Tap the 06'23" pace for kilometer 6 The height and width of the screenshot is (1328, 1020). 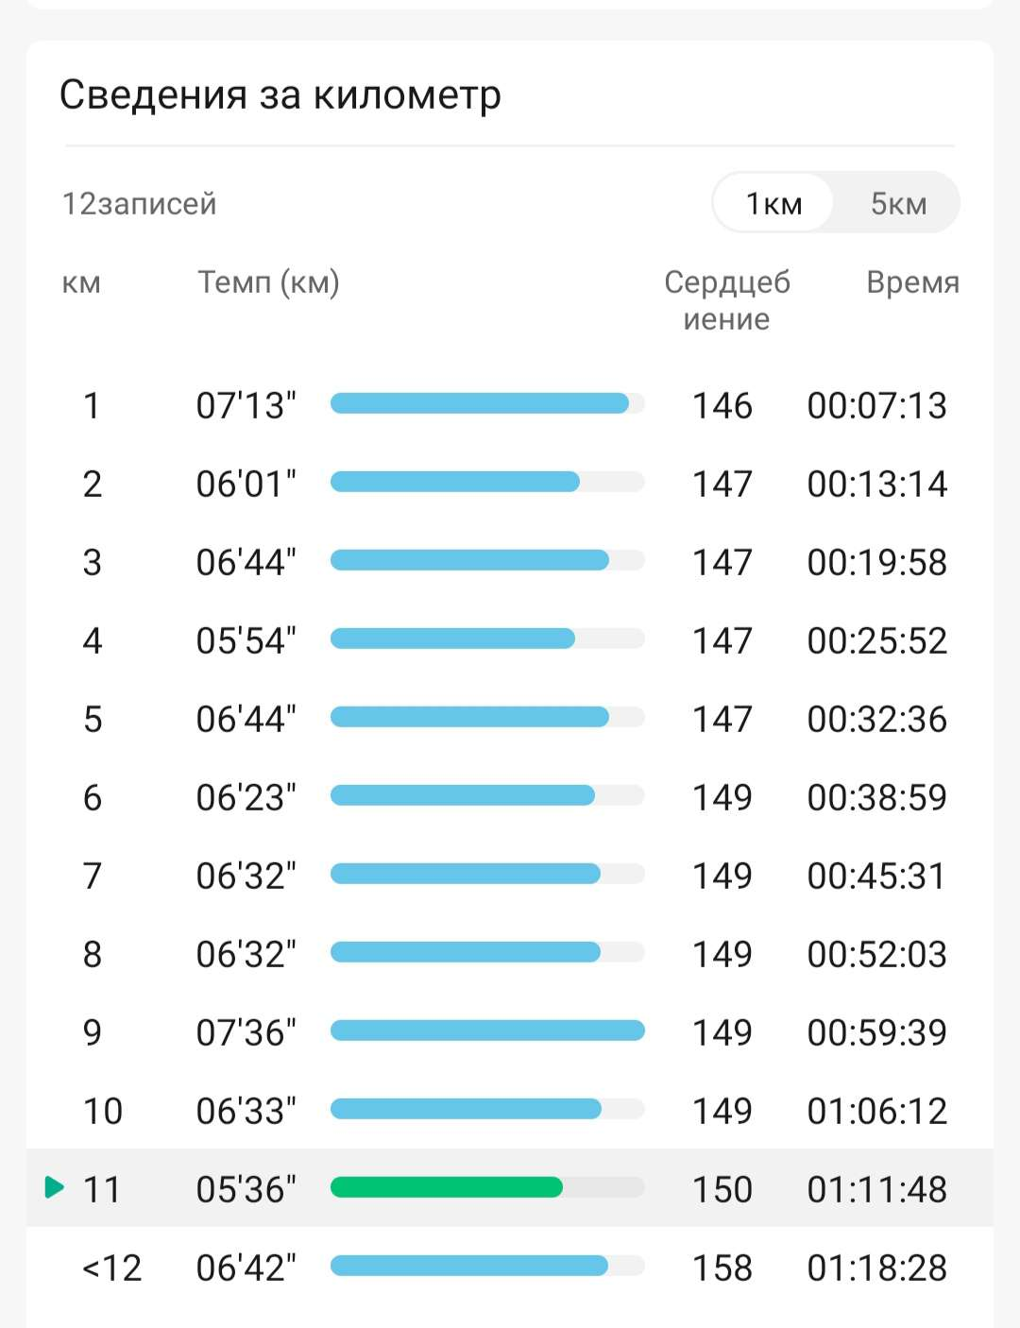coord(246,797)
